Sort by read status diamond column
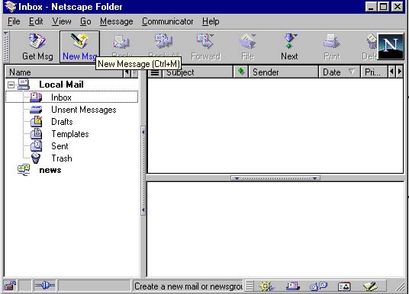Viewport: 409px width, 294px height. [241, 72]
